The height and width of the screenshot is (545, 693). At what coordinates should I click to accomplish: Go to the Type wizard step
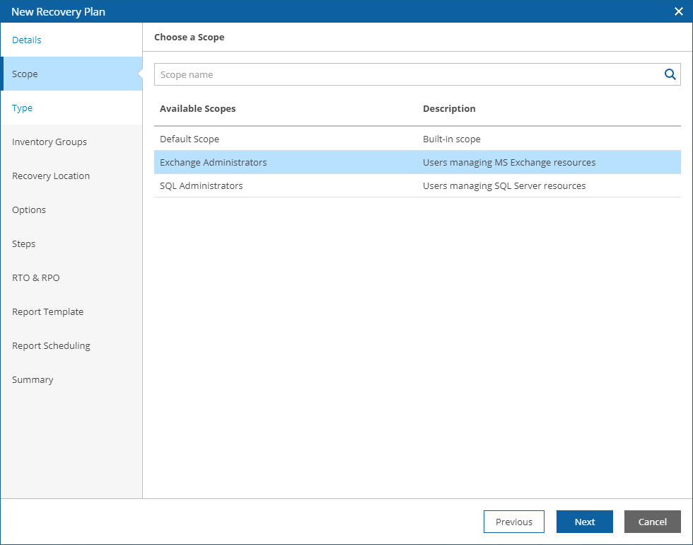pos(23,108)
